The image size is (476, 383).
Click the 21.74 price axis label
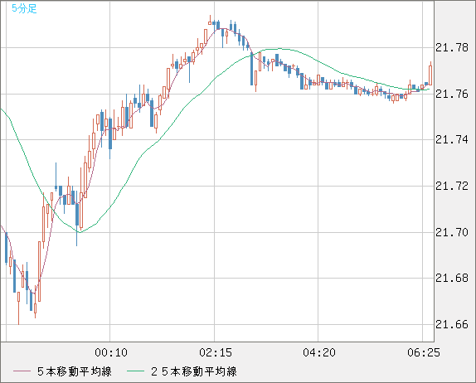[452, 139]
